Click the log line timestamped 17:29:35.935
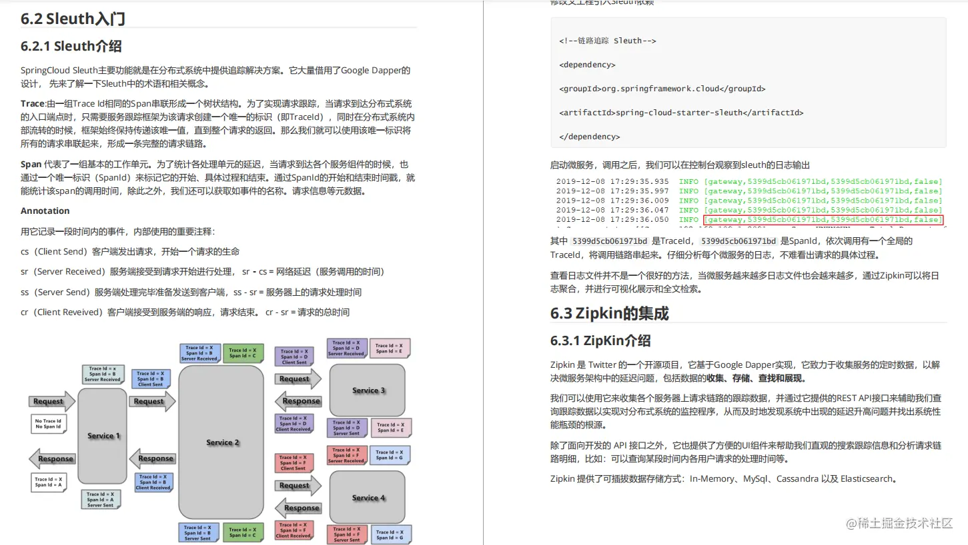The width and height of the screenshot is (968, 545). [x=749, y=181]
